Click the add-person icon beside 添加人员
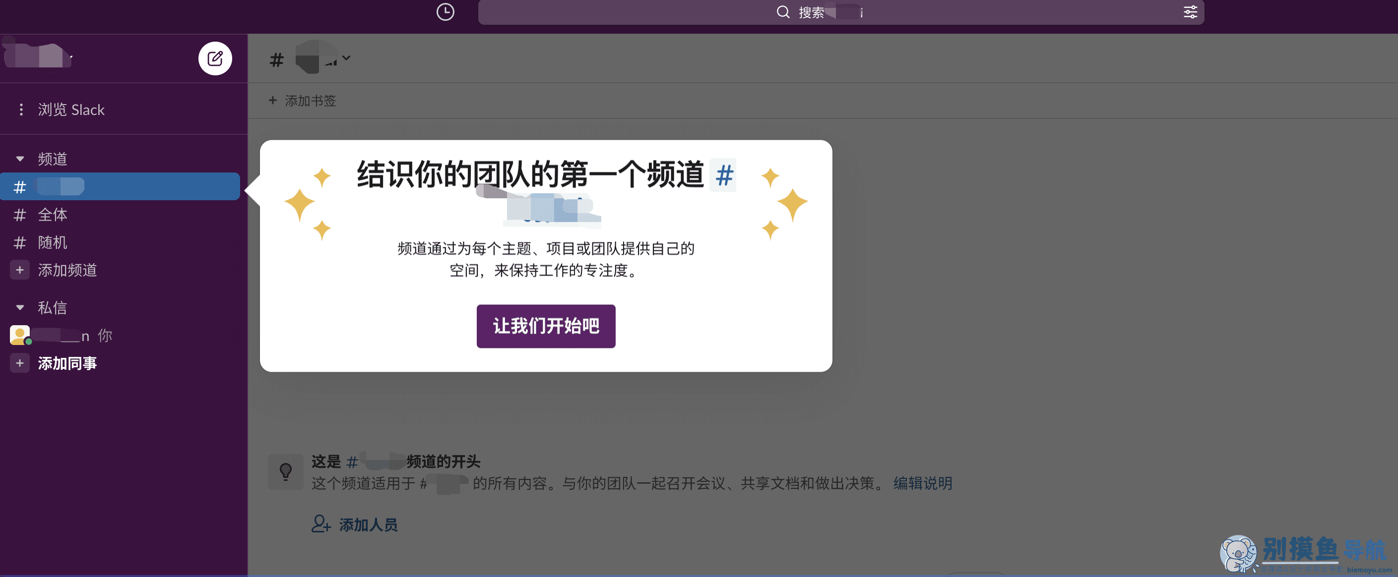The image size is (1398, 577). 321,524
